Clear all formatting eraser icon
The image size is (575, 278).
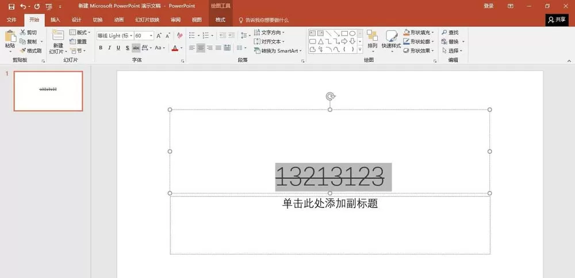179,36
